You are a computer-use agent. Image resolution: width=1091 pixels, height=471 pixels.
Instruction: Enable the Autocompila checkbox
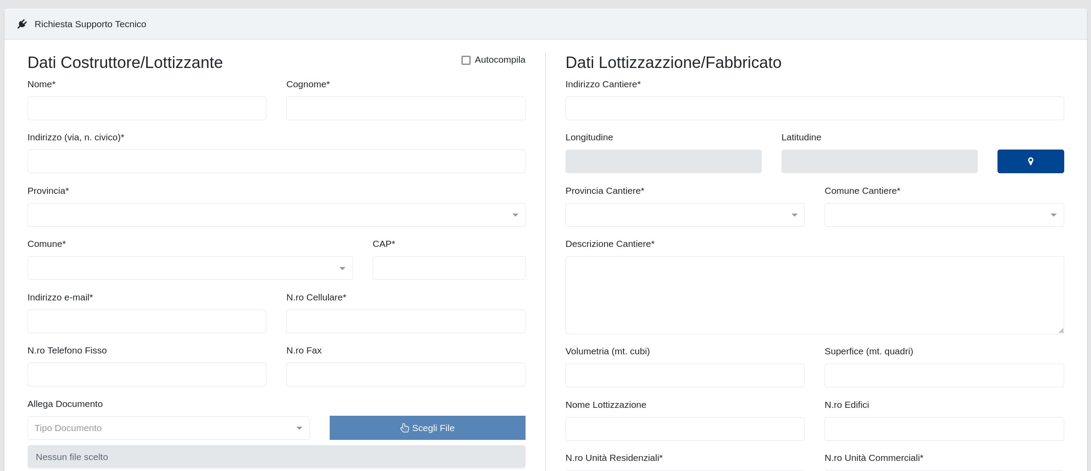coord(466,60)
